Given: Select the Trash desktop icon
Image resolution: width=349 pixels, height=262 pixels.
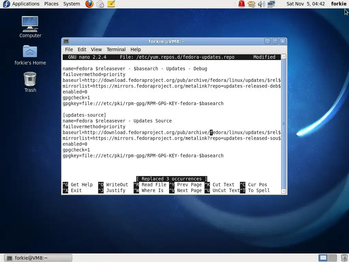Looking at the screenshot, I should pyautogui.click(x=30, y=82).
